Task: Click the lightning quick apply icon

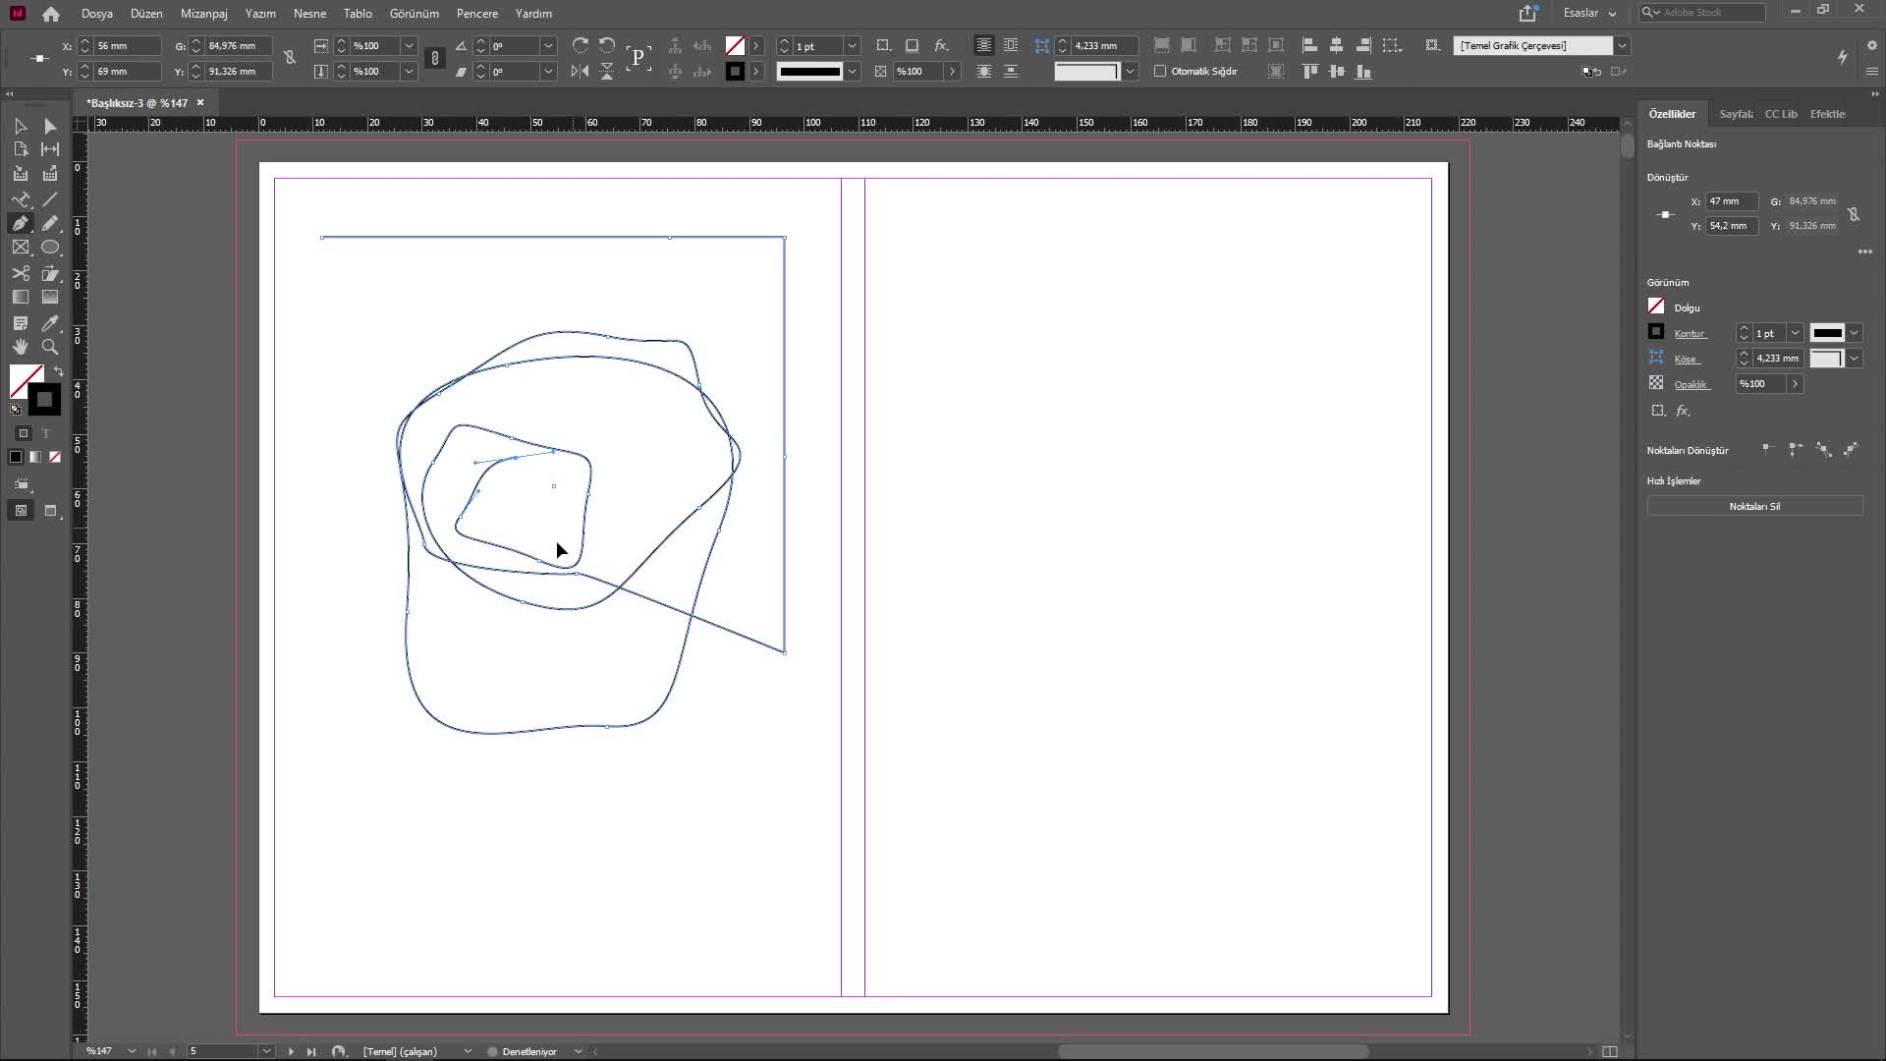Action: (x=1843, y=57)
